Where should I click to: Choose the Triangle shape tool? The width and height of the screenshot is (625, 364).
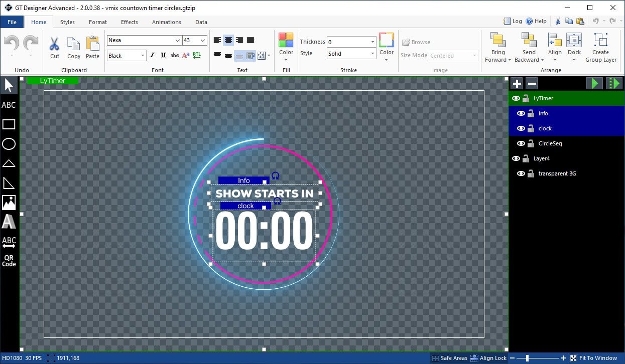[x=9, y=163]
